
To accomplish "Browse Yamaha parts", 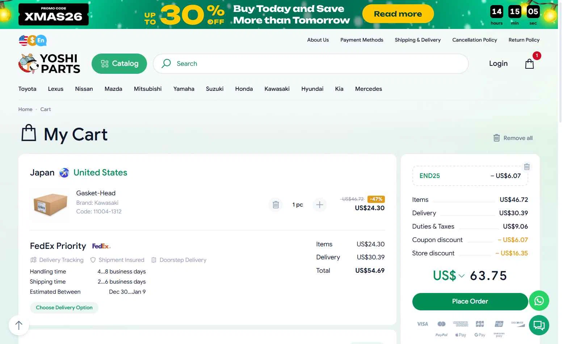I will tap(184, 89).
